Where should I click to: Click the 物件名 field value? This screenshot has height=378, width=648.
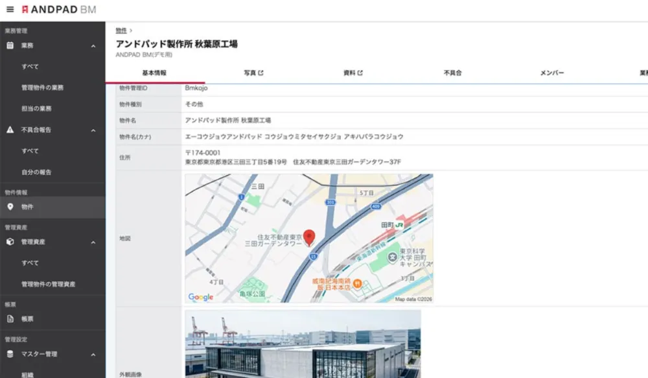click(227, 121)
